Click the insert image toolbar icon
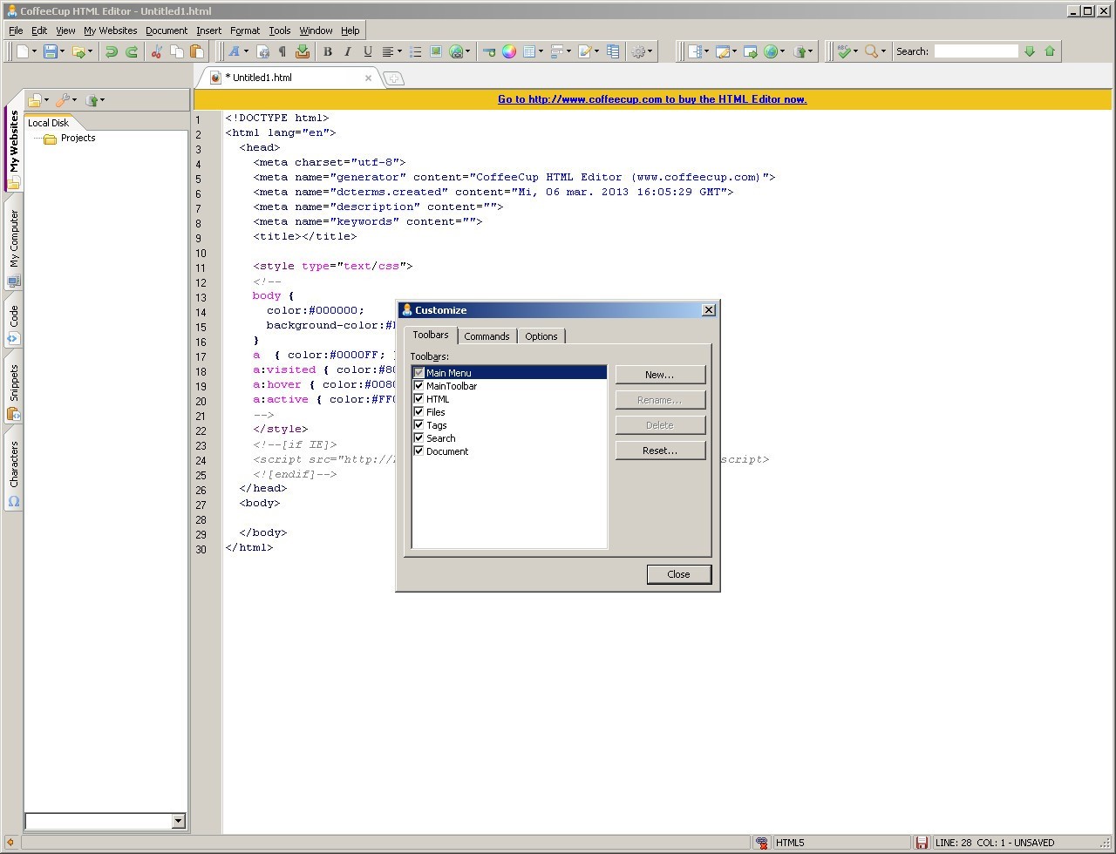Image resolution: width=1116 pixels, height=854 pixels. click(436, 51)
